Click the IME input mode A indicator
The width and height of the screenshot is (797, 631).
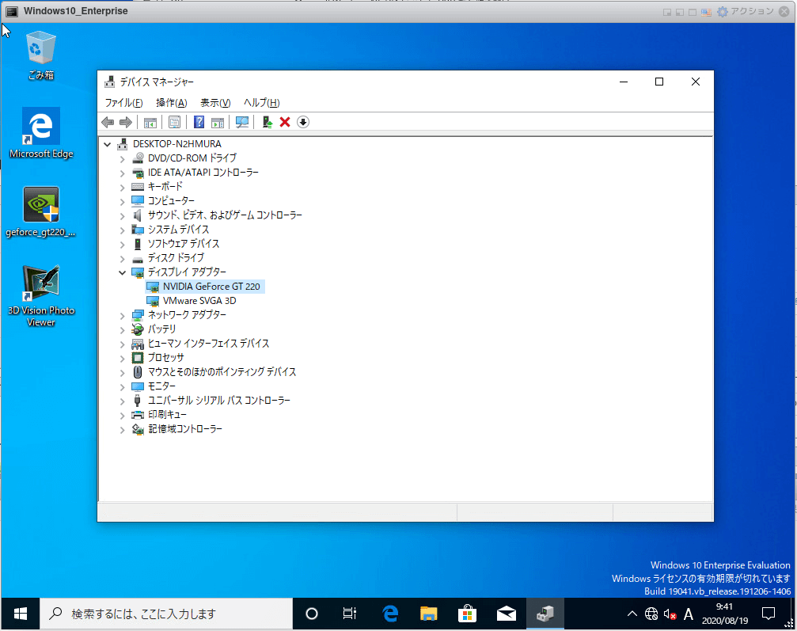tap(689, 614)
